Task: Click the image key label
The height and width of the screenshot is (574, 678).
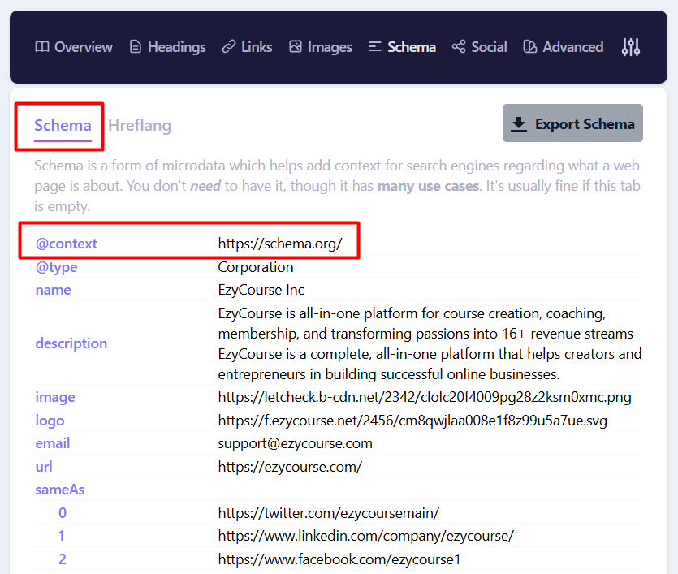Action: (x=55, y=397)
